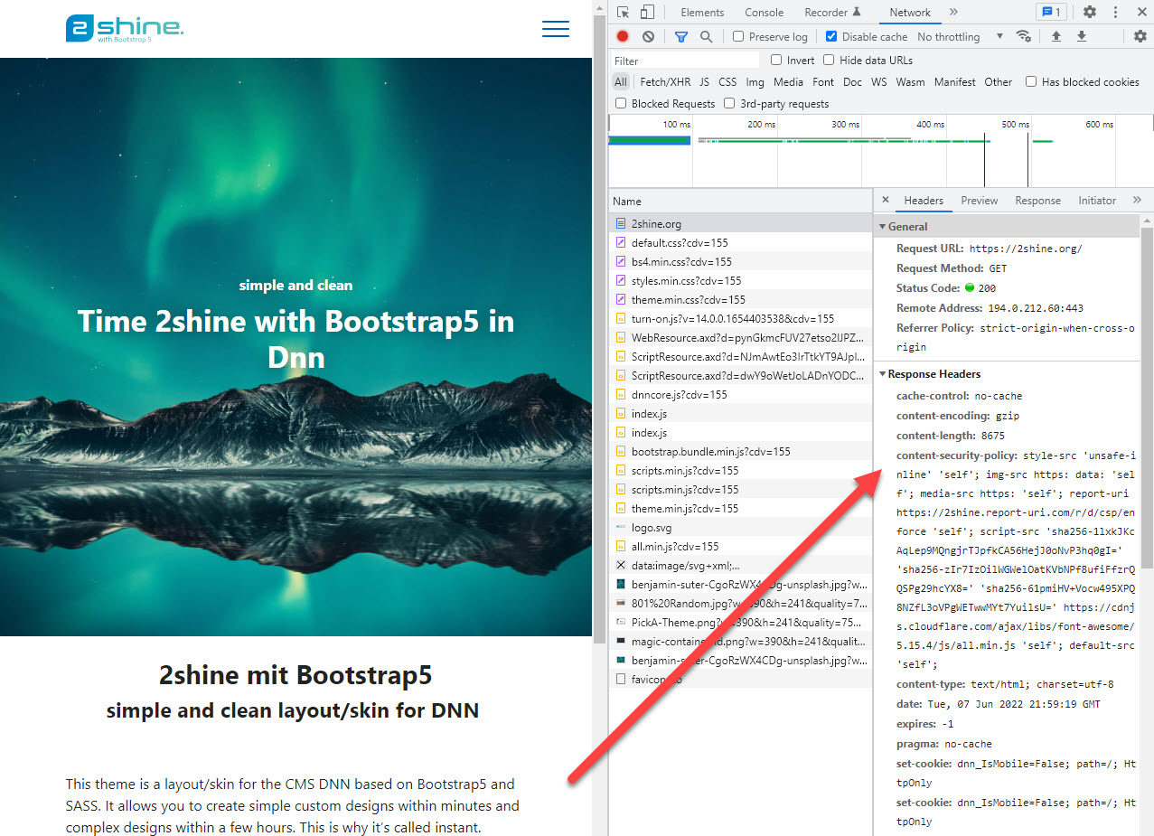Open the No throttling dropdown
The height and width of the screenshot is (836, 1154).
[x=960, y=36]
